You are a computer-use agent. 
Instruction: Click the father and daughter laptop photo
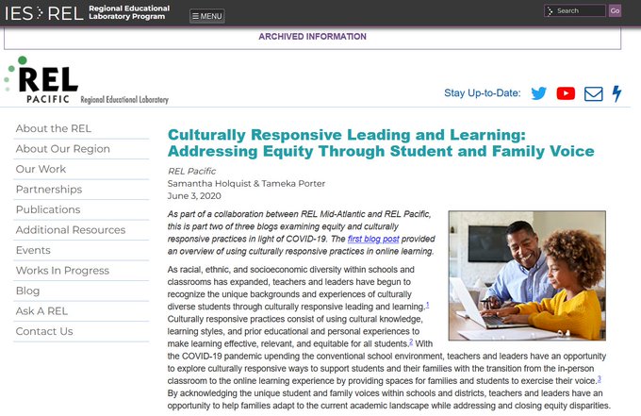(527, 275)
